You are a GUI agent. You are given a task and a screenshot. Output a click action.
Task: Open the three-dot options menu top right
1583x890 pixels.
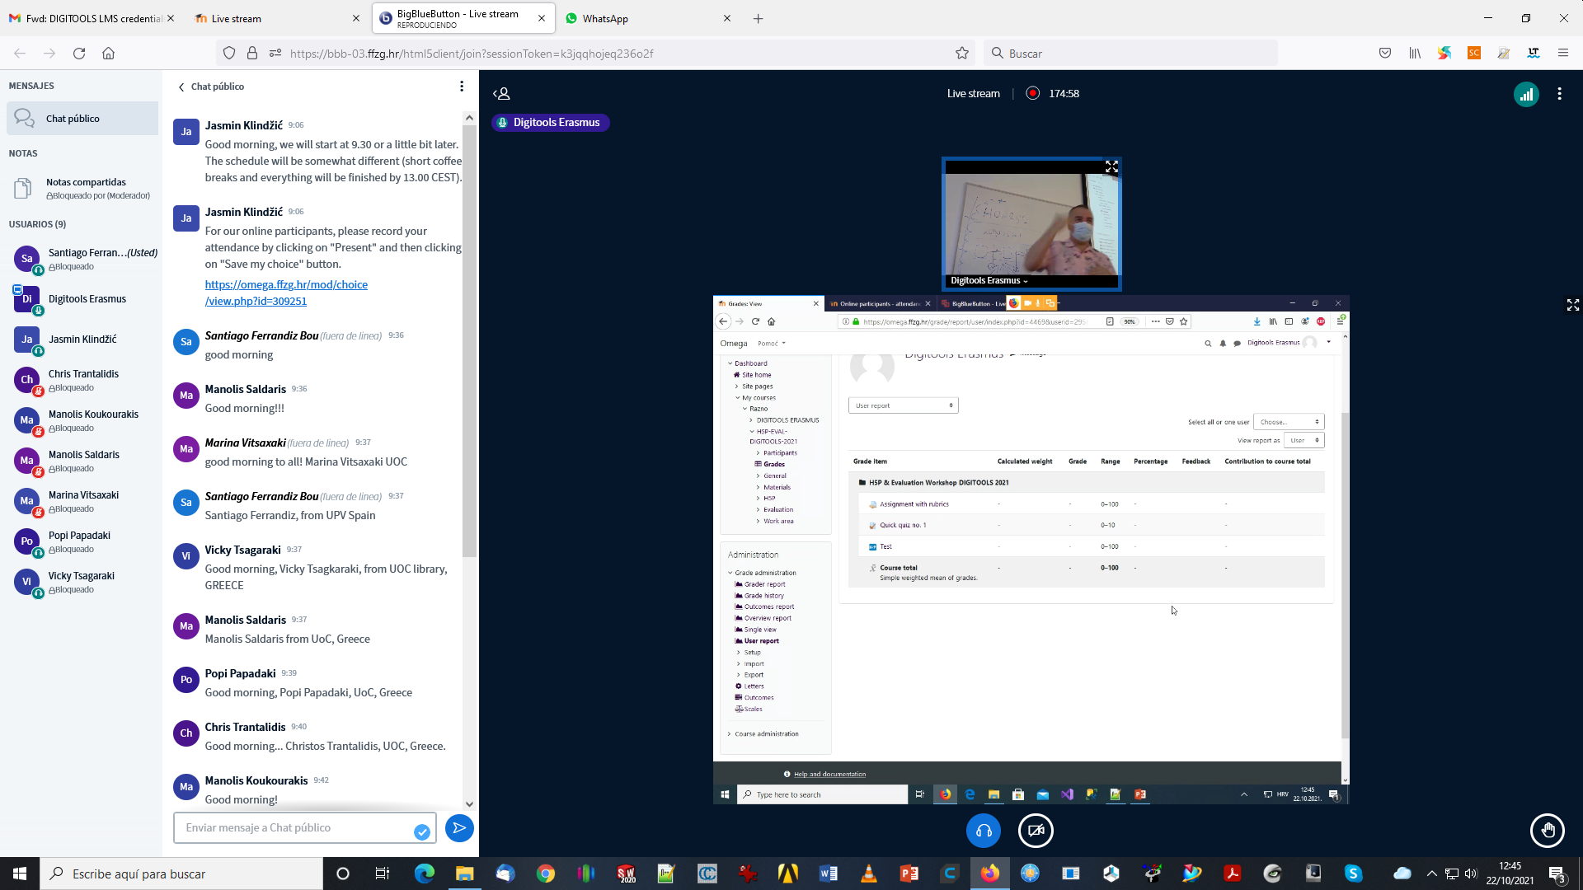(x=1559, y=94)
